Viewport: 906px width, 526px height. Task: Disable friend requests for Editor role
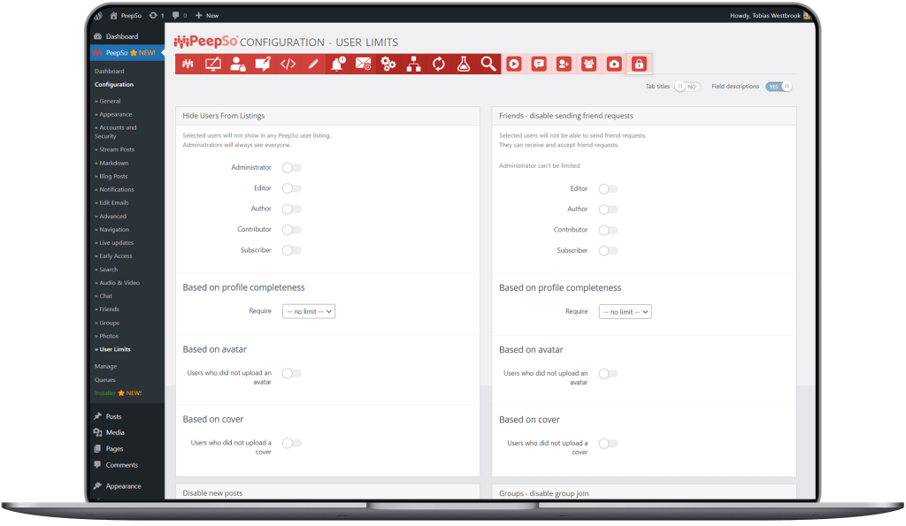coord(609,189)
